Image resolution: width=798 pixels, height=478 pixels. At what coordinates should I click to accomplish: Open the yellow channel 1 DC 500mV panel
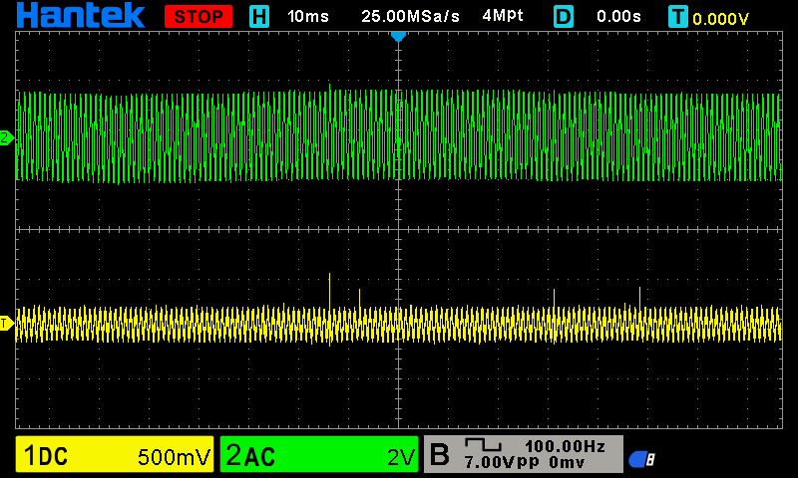pyautogui.click(x=115, y=454)
